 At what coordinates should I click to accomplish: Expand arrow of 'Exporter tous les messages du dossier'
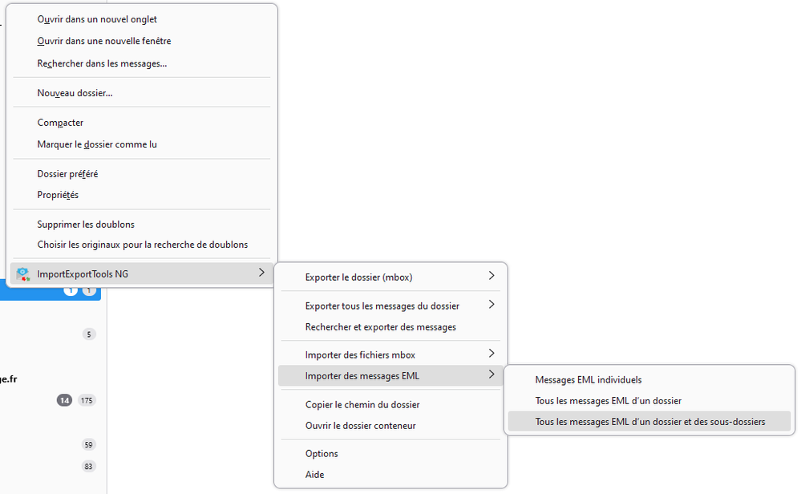pos(492,305)
